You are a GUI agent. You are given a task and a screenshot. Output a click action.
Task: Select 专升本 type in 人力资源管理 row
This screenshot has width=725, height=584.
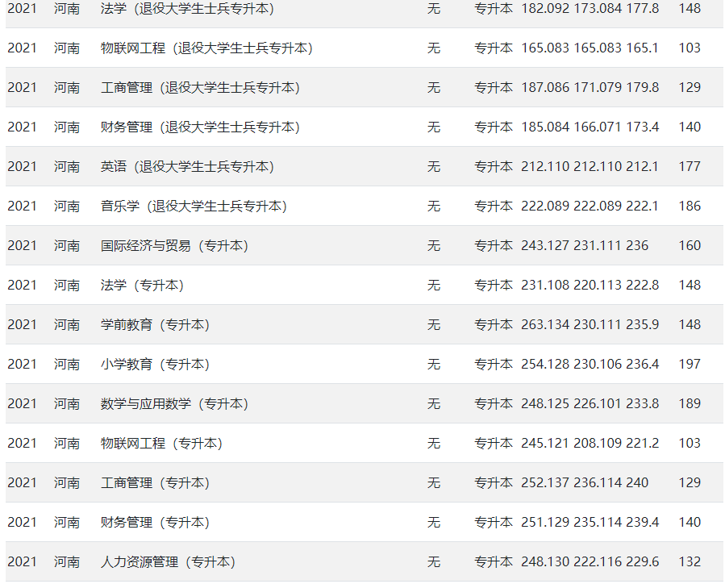494,561
